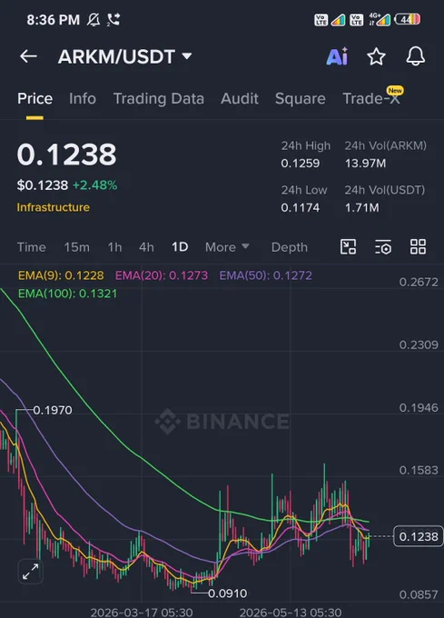Tap the 2026-03-17 05:30 date label
The image size is (444, 618).
[142, 613]
